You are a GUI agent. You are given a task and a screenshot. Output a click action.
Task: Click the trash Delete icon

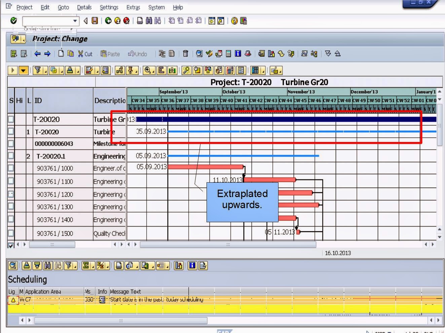coord(185,54)
